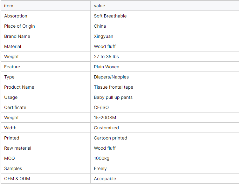
Task: Click the "China" value cell
Action: click(x=100, y=26)
